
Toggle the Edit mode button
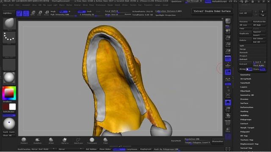[x=19, y=13]
